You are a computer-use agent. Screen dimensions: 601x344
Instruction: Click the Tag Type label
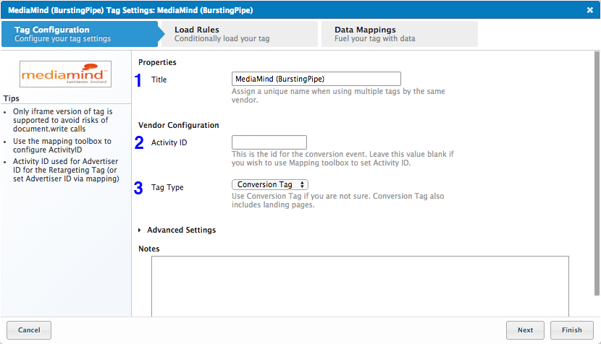(167, 187)
